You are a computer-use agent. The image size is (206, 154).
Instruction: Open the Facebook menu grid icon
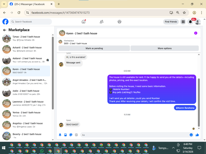click(x=183, y=22)
